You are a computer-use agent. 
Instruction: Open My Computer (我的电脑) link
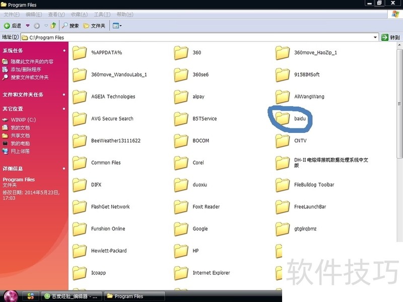point(20,143)
